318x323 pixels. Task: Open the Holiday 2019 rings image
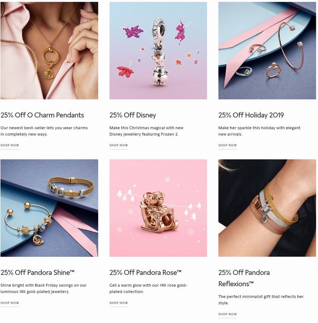tap(267, 51)
